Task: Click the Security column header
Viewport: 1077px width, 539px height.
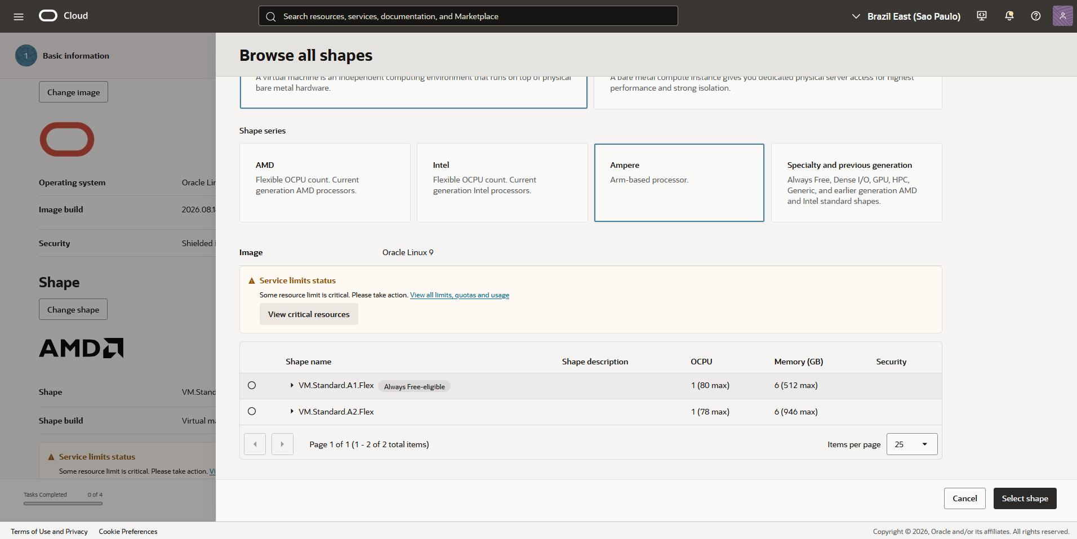Action: pyautogui.click(x=891, y=362)
